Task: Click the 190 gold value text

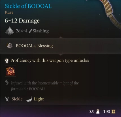Action: [107, 112]
